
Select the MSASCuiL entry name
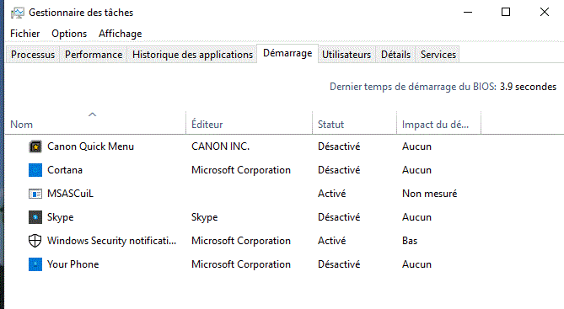(x=70, y=194)
